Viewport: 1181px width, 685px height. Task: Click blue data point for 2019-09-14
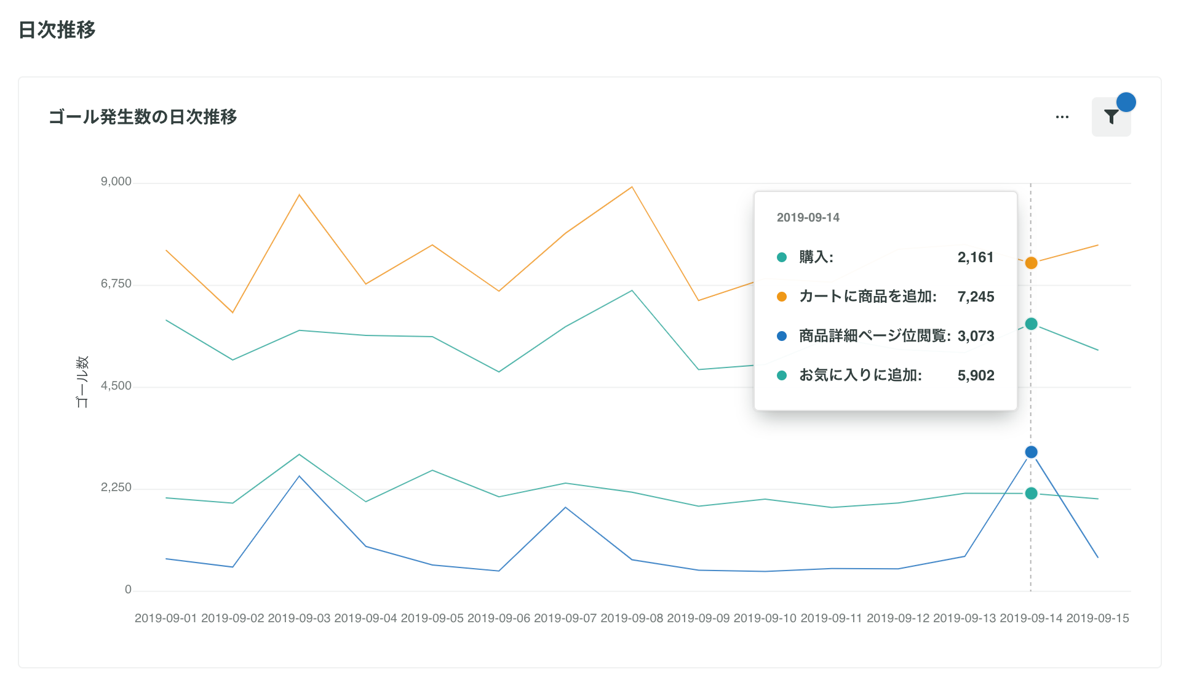(1032, 452)
